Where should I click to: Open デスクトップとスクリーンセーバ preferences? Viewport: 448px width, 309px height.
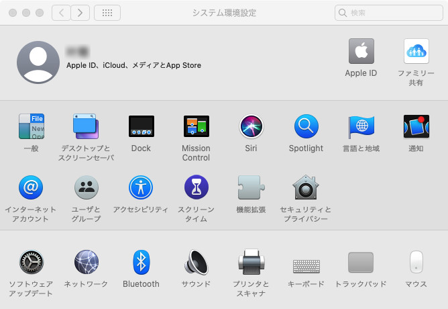(86, 126)
